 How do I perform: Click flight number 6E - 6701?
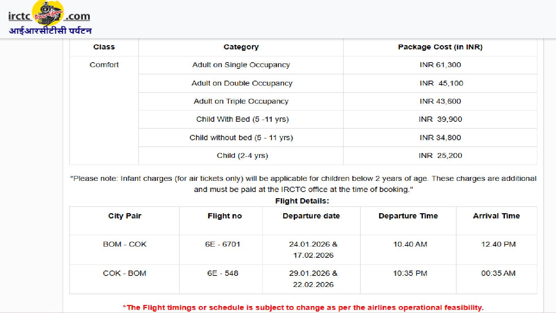[x=222, y=244]
